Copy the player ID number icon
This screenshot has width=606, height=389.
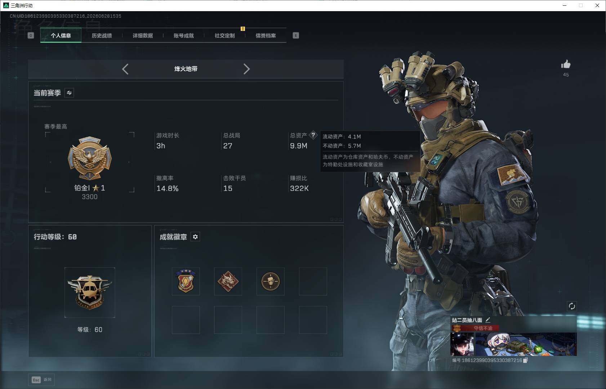pyautogui.click(x=525, y=360)
